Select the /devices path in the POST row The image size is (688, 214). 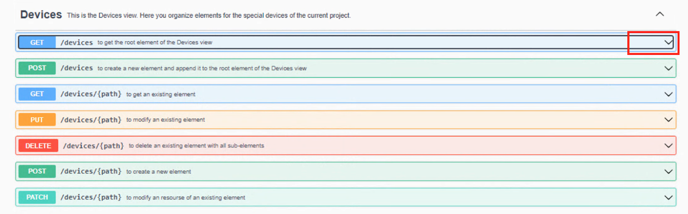pos(77,68)
